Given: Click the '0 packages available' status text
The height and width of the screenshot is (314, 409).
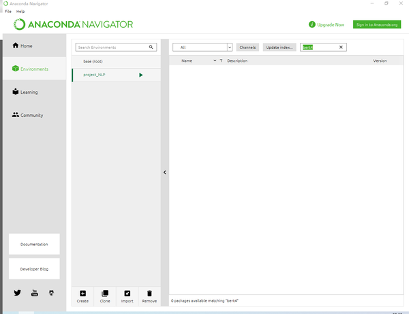Looking at the screenshot, I should coord(204,300).
